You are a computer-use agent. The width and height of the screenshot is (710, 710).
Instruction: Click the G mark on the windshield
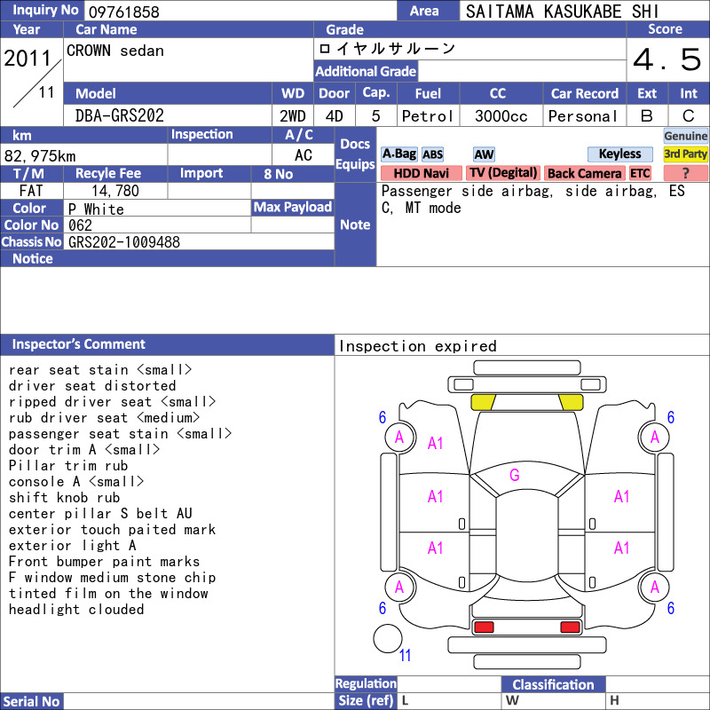coord(515,475)
